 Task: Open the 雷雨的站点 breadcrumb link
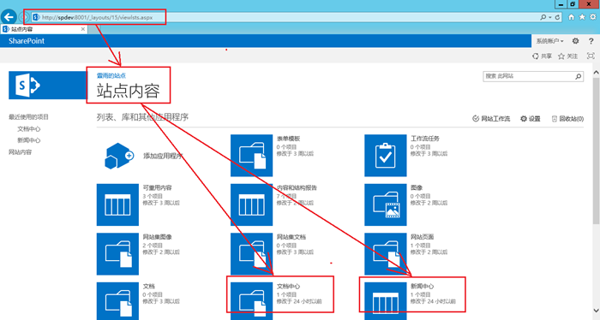(111, 75)
